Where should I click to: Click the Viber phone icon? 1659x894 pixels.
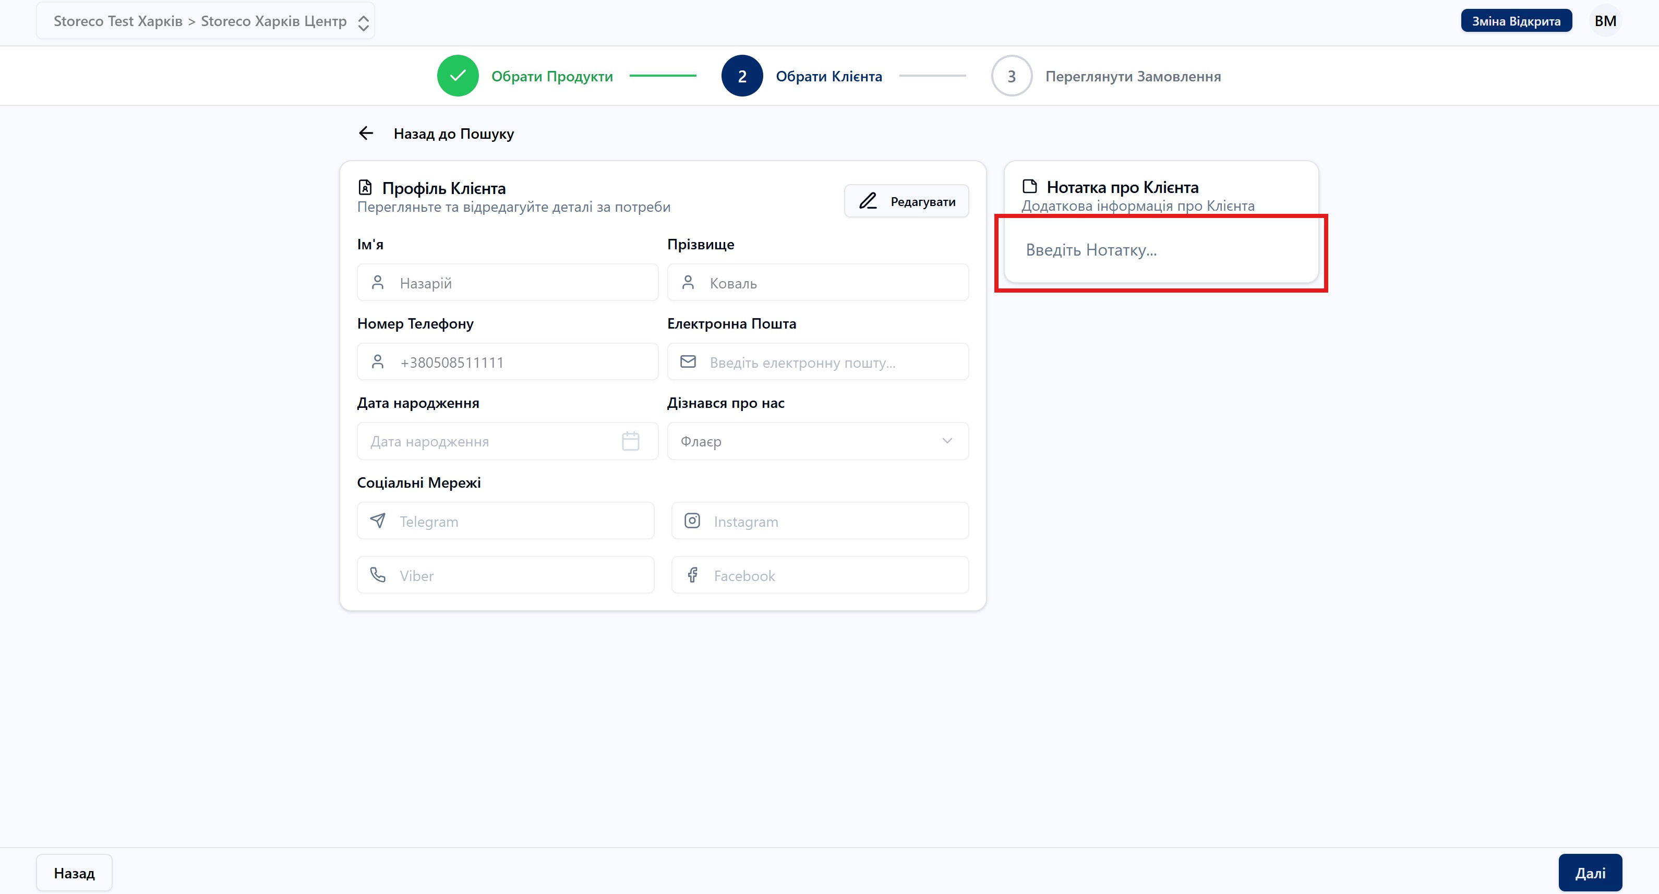(x=378, y=575)
